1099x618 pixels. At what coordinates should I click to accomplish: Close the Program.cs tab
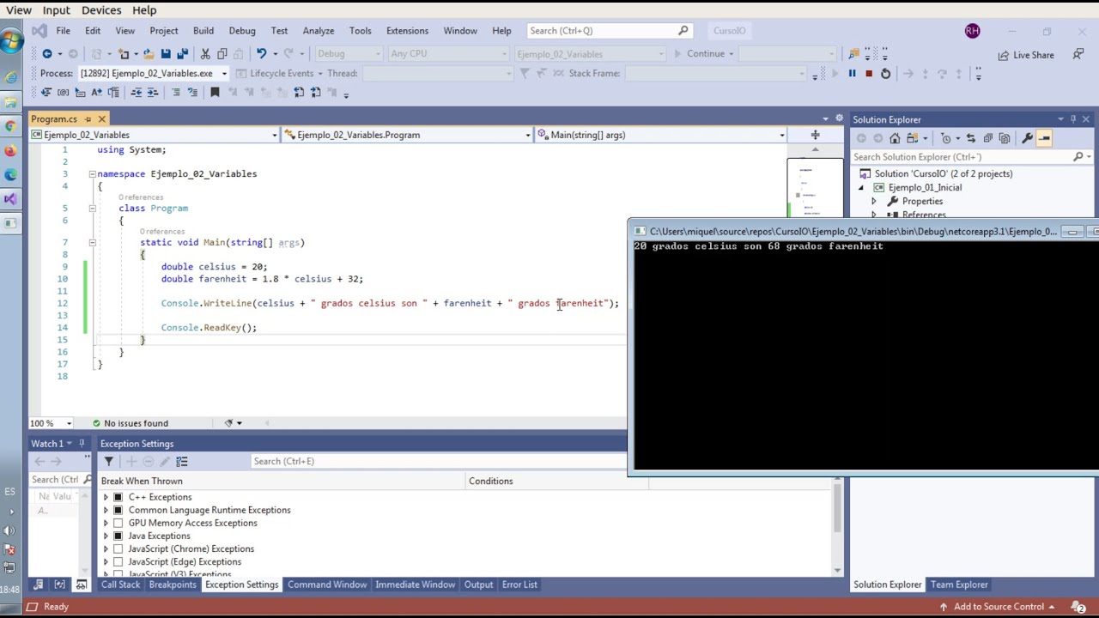[101, 119]
